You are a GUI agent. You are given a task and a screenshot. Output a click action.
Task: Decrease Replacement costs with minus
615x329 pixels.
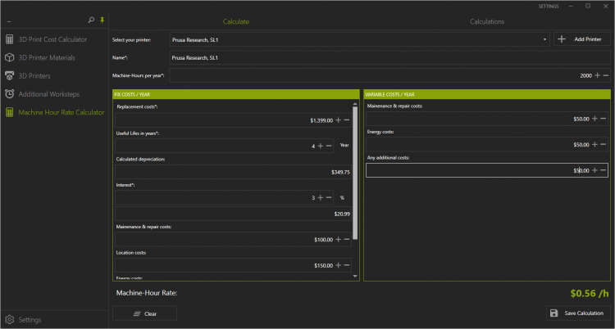pos(347,120)
